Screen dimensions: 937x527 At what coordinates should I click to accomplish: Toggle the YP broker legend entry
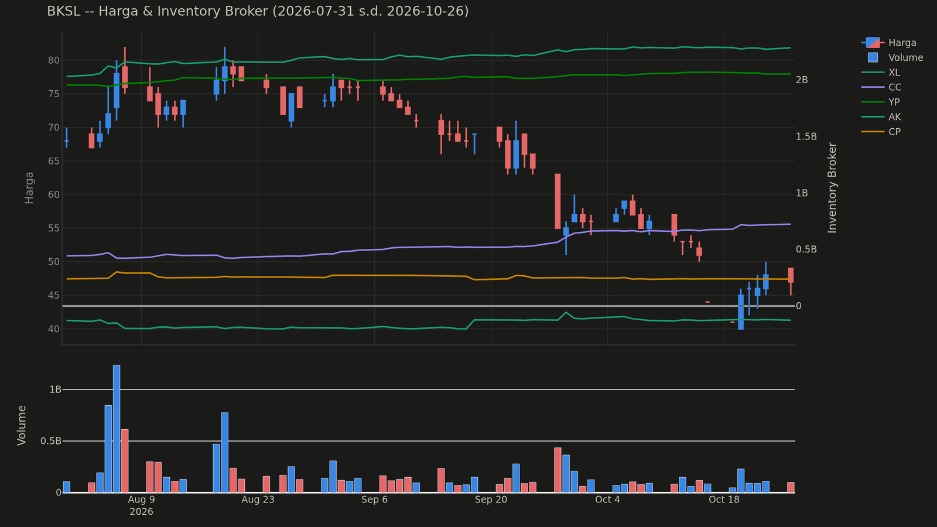tap(881, 102)
